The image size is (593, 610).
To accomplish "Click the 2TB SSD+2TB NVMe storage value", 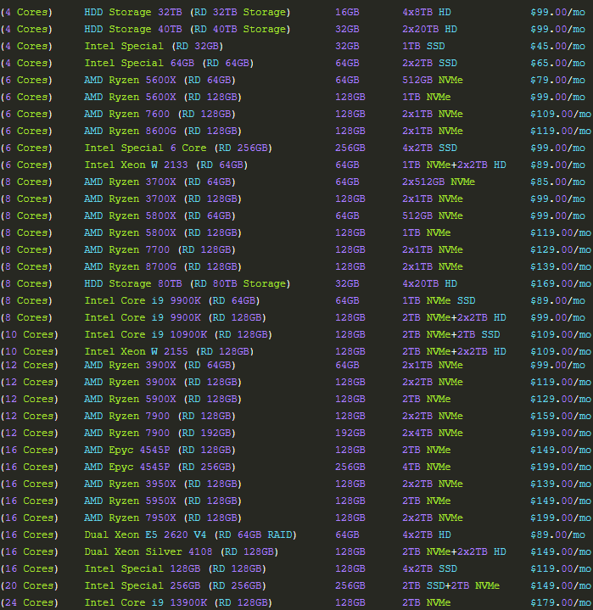I will coord(451,586).
